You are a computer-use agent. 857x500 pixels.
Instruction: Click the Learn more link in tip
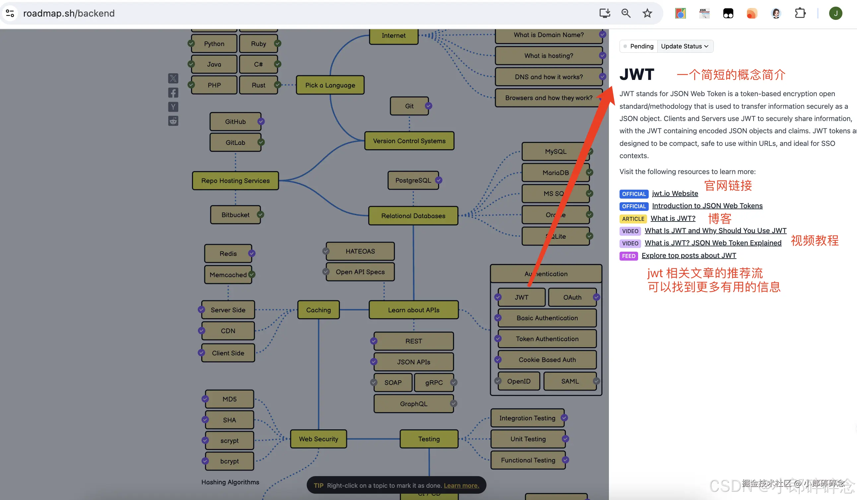tap(461, 485)
